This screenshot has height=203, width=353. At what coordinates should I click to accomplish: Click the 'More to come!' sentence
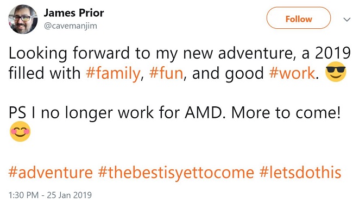click(x=286, y=112)
